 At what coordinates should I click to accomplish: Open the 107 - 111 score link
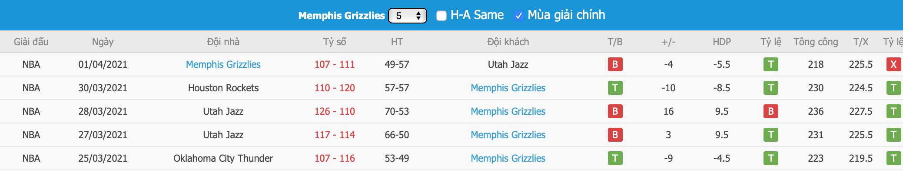point(335,64)
